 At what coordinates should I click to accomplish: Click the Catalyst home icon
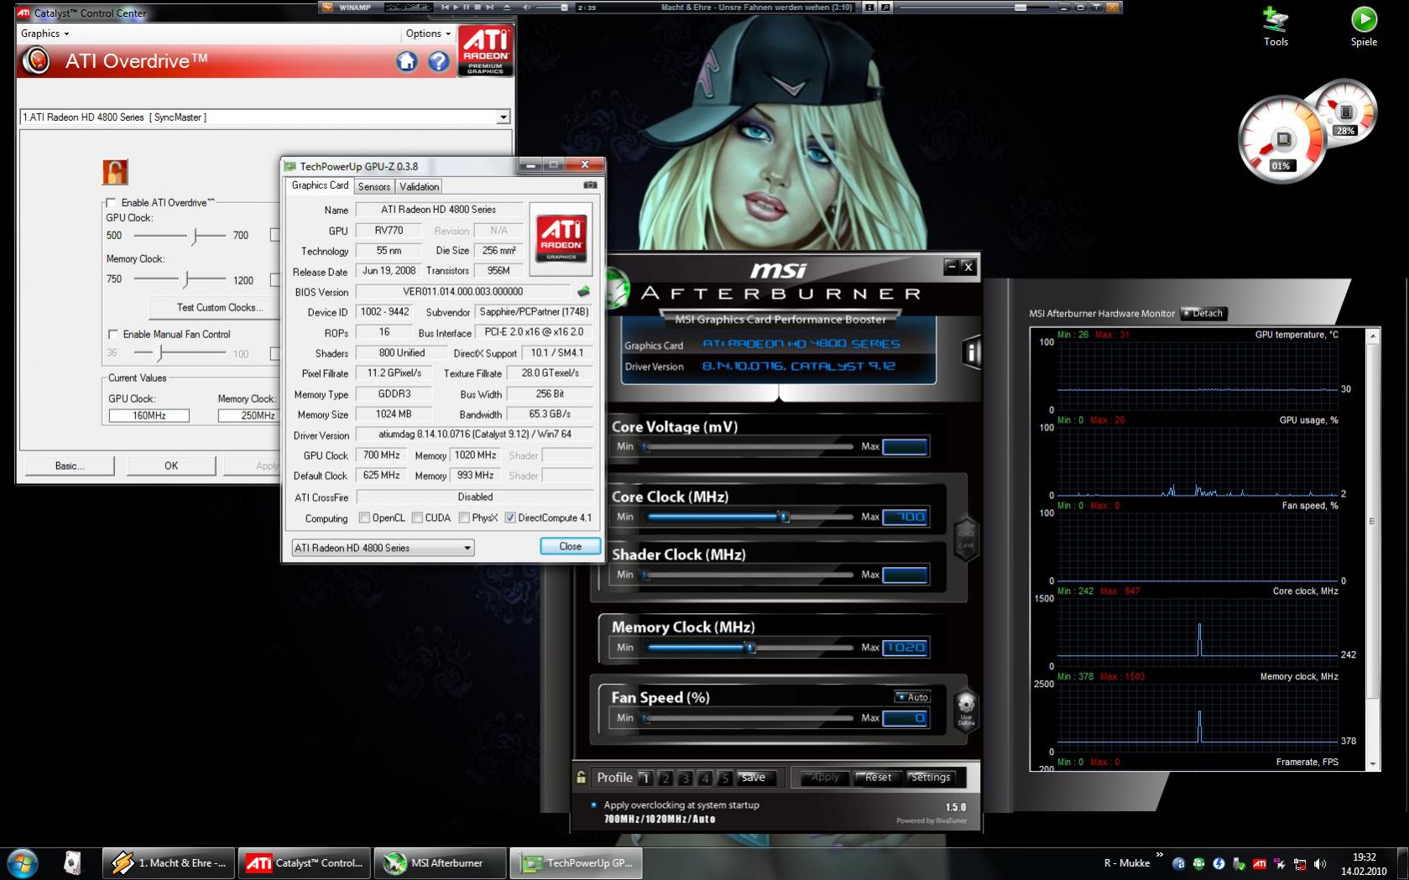click(407, 61)
